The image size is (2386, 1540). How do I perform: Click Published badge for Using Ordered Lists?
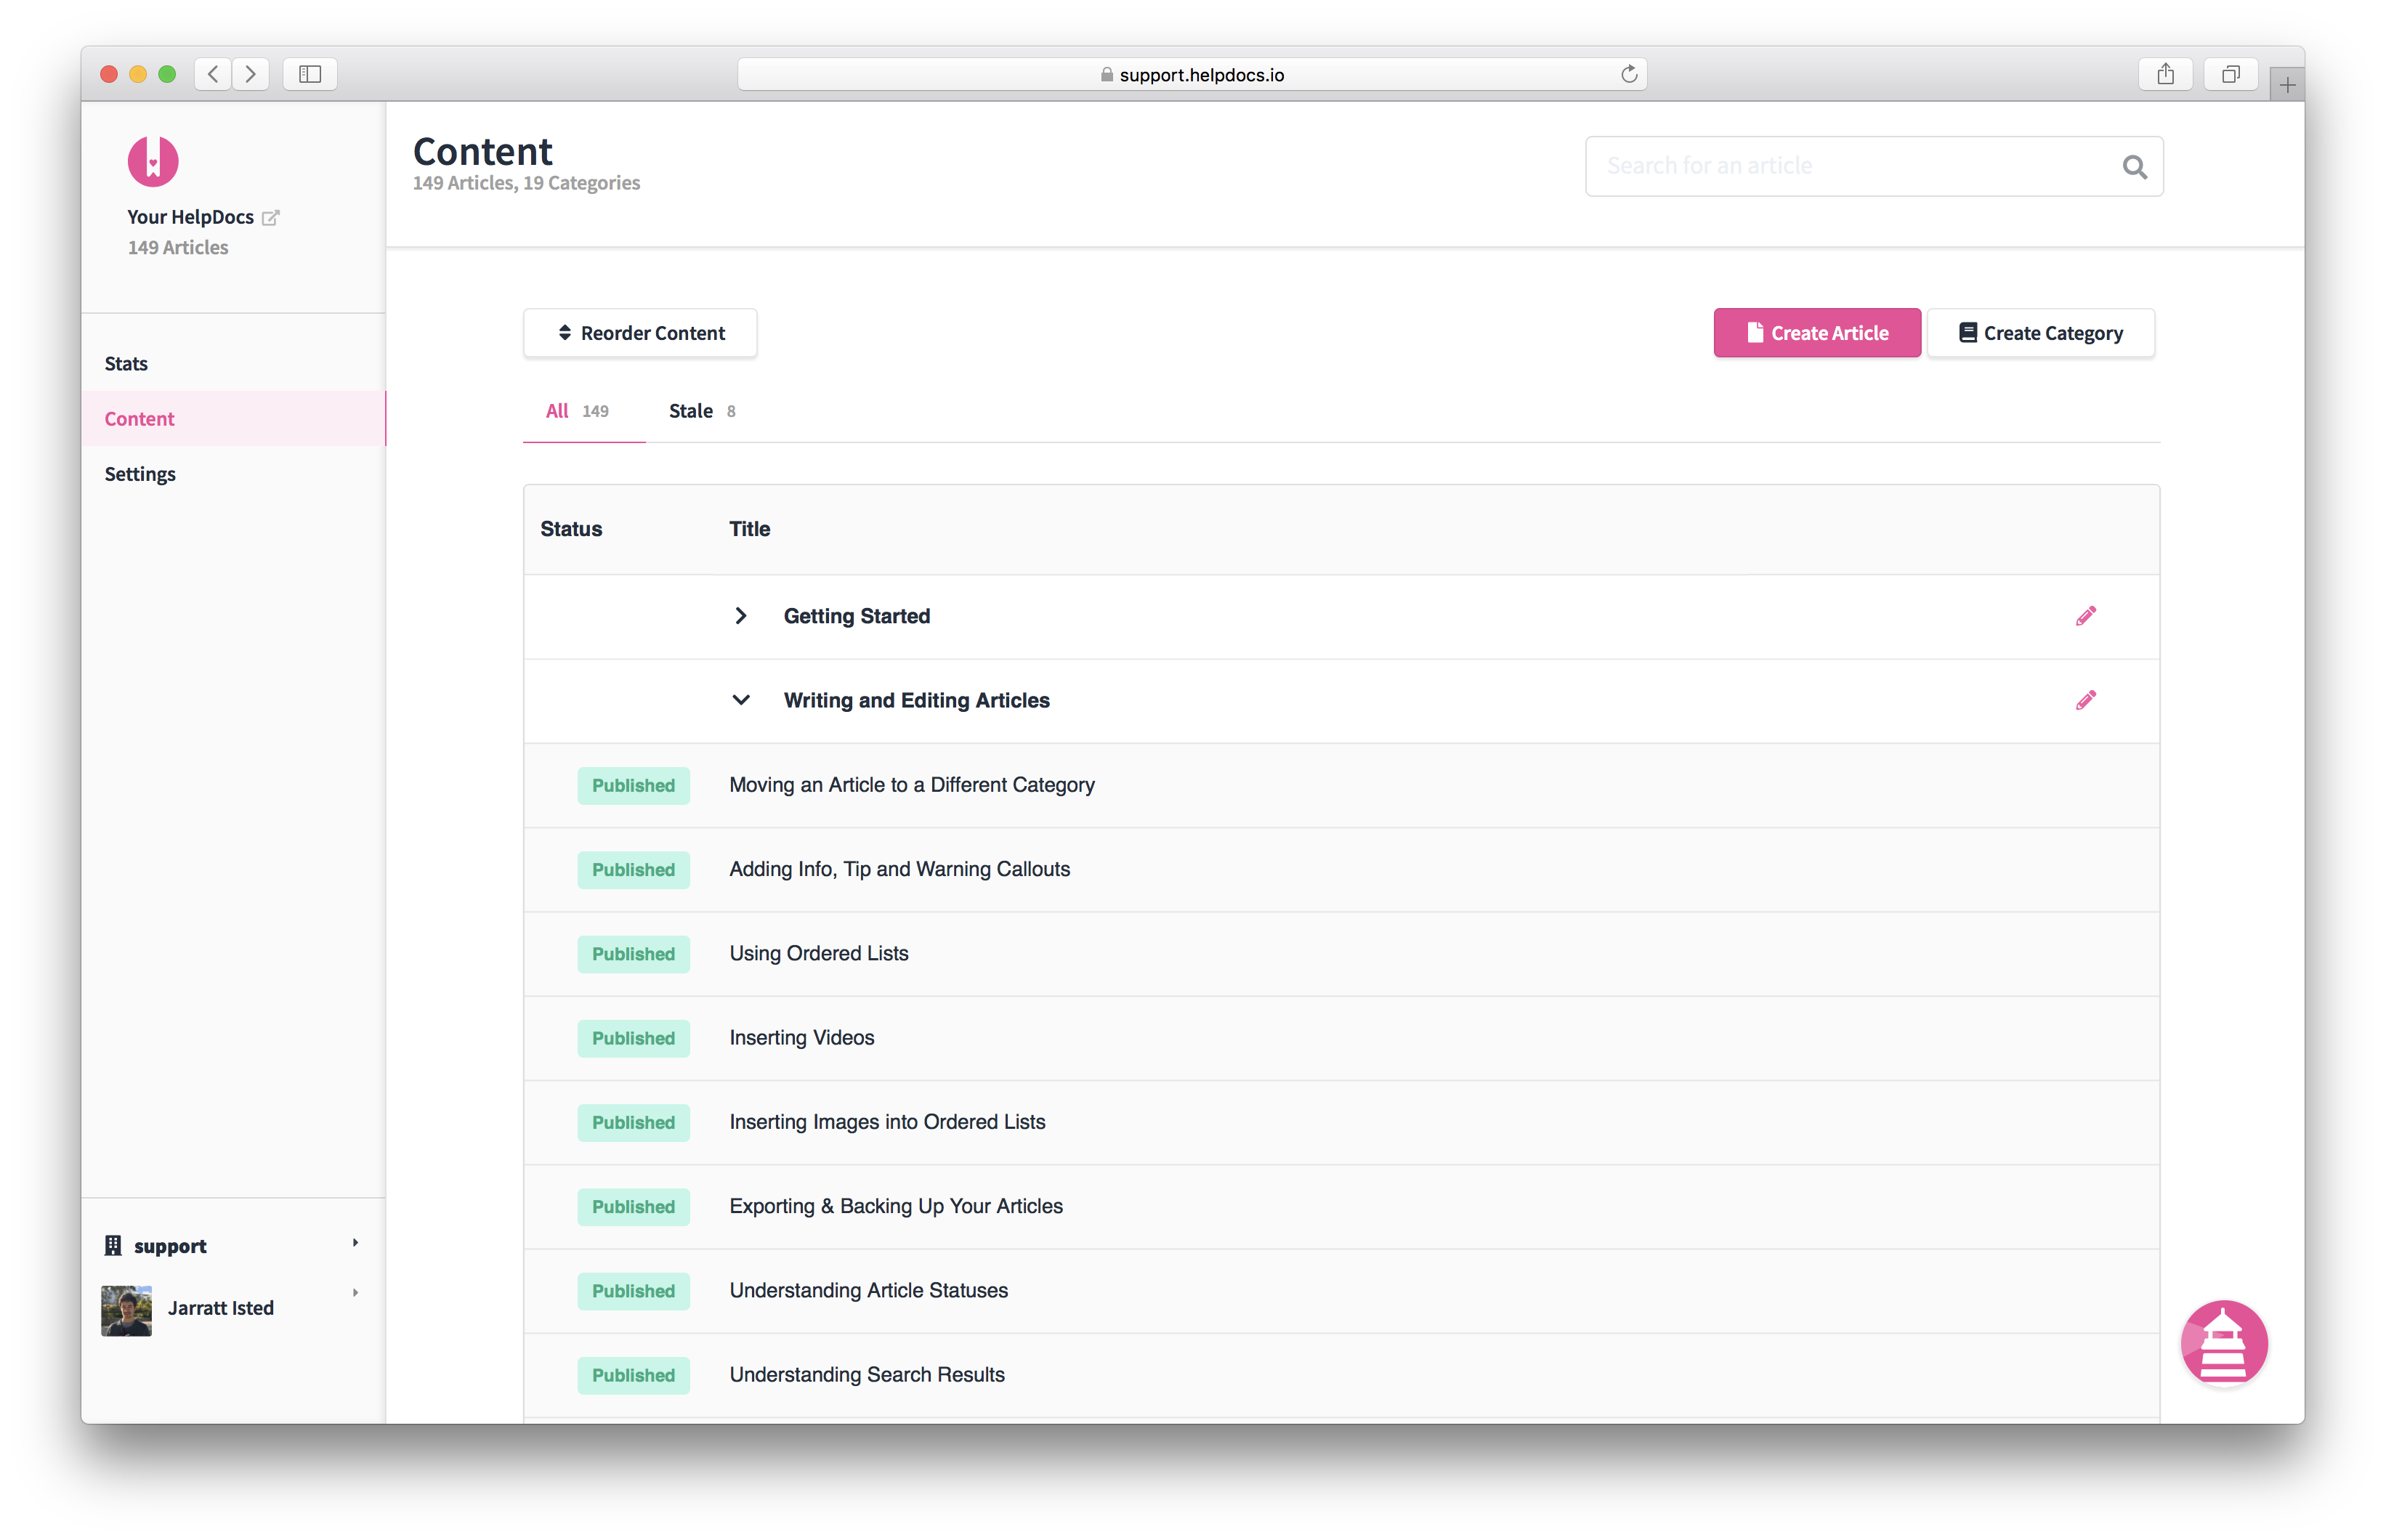coord(633,954)
